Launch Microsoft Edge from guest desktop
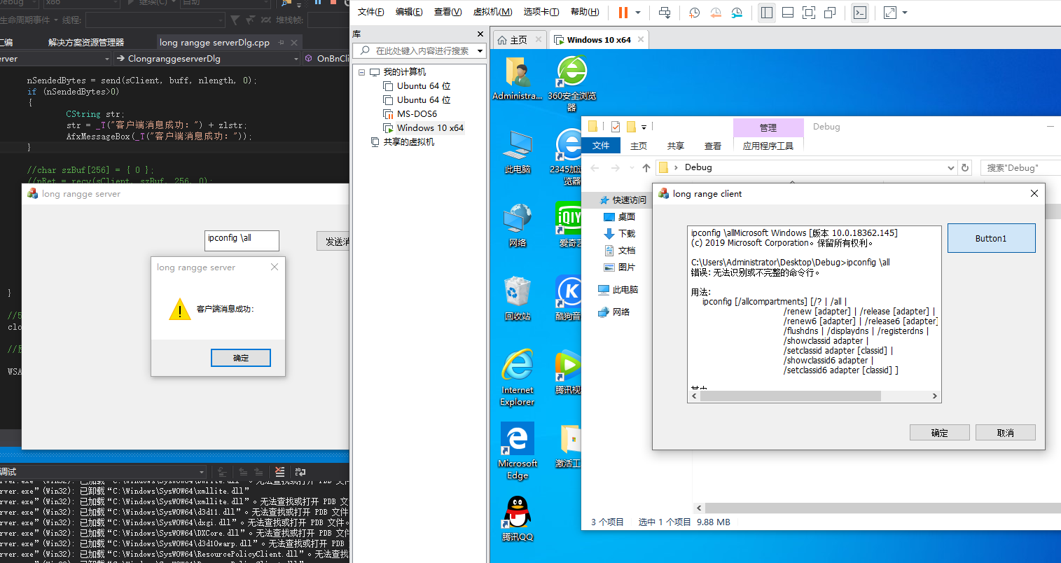 [518, 452]
